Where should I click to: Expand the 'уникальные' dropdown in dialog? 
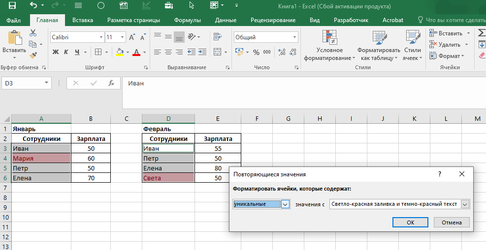285,204
